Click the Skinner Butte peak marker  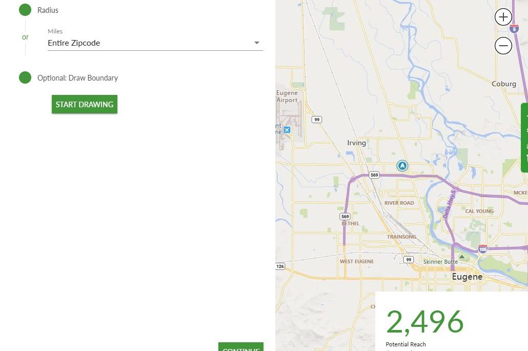tap(462, 257)
